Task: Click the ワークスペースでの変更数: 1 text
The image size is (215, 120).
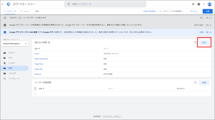Action: point(171,11)
